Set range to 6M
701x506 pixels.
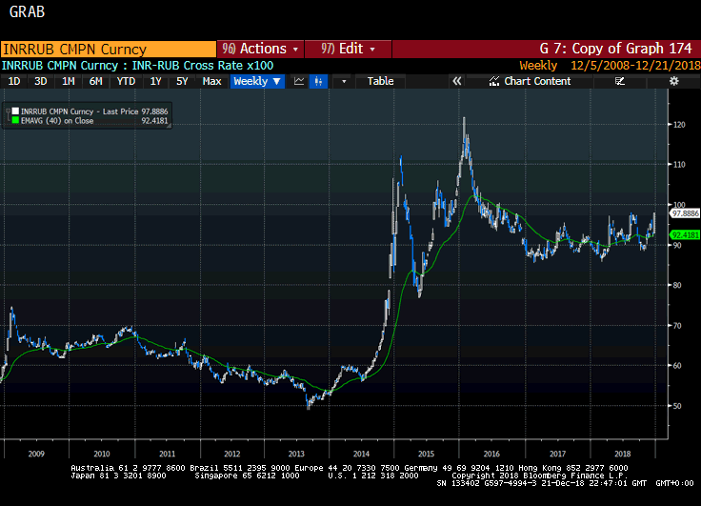point(95,82)
